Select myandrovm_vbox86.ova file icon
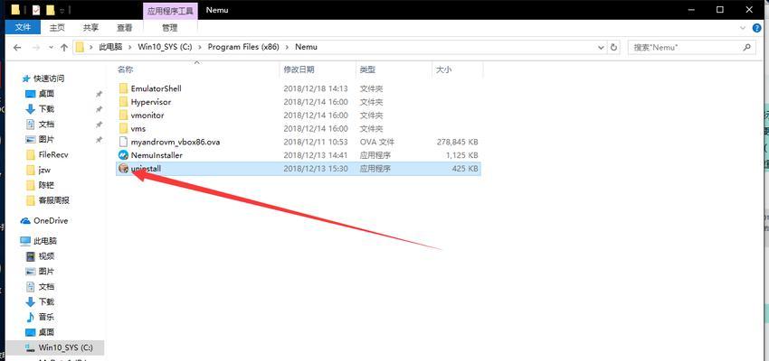Viewport: 769px width, 361px height. [x=123, y=142]
